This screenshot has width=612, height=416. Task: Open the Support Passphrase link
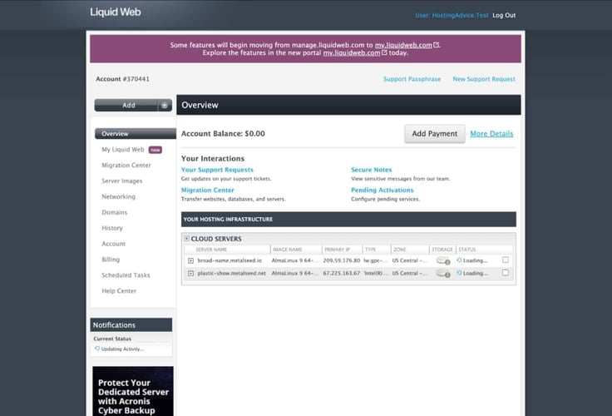(412, 79)
